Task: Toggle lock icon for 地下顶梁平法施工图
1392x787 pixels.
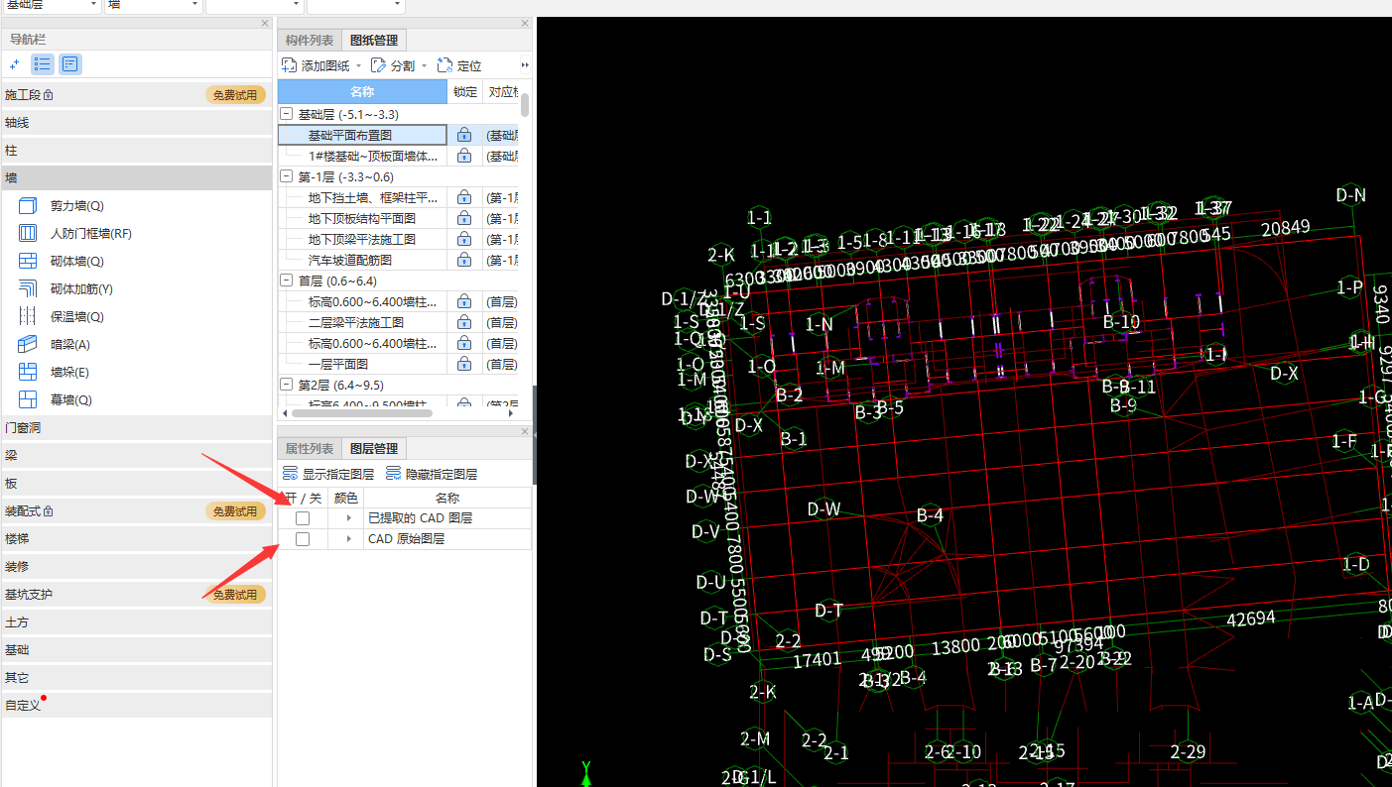Action: (464, 240)
